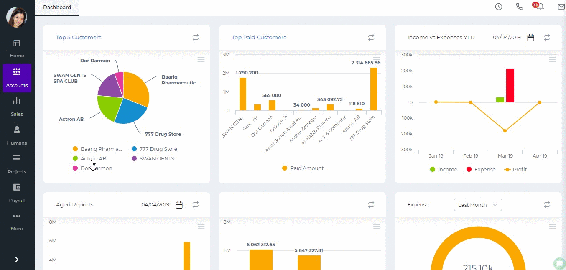Image resolution: width=566 pixels, height=270 pixels.
Task: Open the chat bubble widget
Action: click(559, 263)
